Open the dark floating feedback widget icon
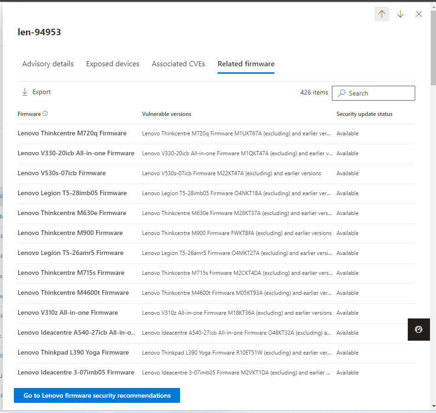Image resolution: width=436 pixels, height=413 pixels. (x=419, y=330)
